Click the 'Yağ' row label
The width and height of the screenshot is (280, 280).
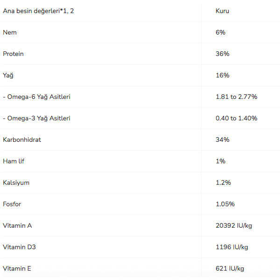pos(8,75)
